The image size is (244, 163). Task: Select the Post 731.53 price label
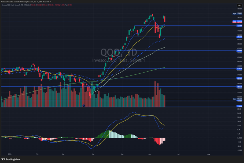pyautogui.click(x=237, y=21)
